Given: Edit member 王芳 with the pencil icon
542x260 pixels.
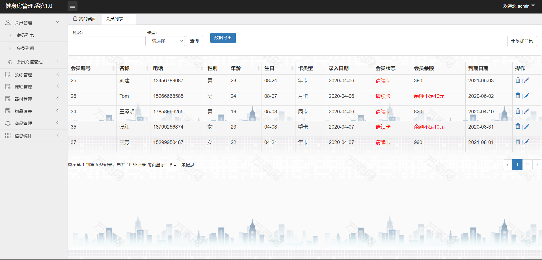Looking at the screenshot, I should (x=527, y=142).
